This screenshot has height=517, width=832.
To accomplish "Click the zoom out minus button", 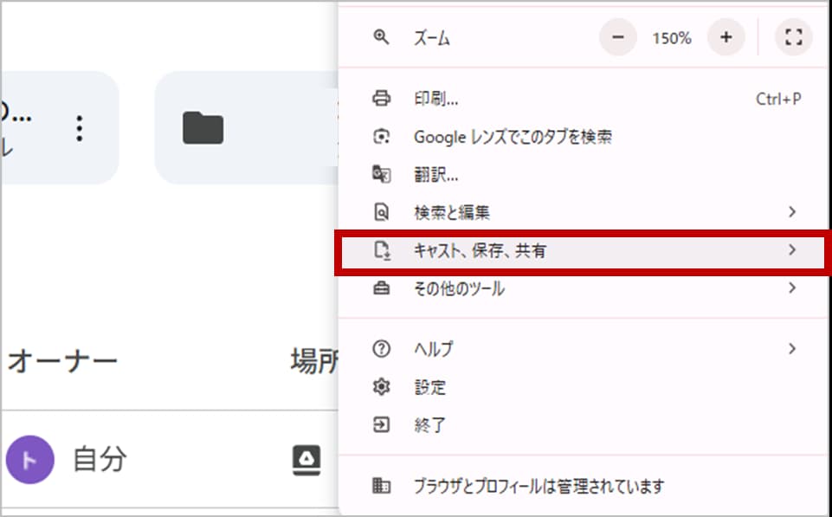I will click(618, 38).
